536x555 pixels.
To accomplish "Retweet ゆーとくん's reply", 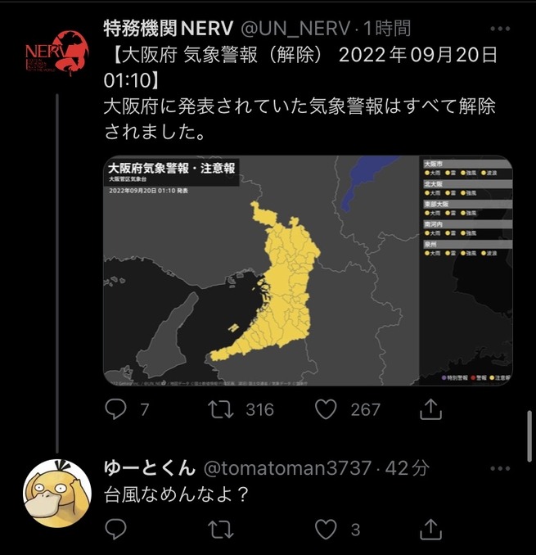I will point(221,529).
